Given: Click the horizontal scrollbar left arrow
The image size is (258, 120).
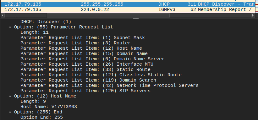Looking at the screenshot, I should tap(2, 16).
